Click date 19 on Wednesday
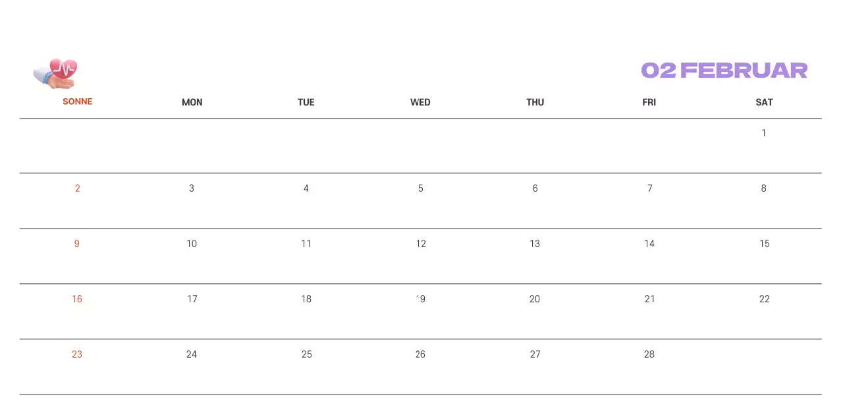The height and width of the screenshot is (413, 843). point(420,299)
